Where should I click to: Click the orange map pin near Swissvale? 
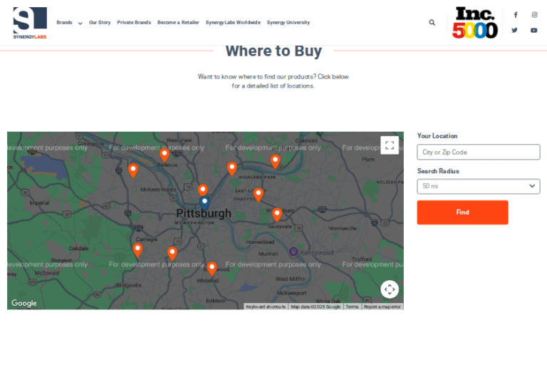[277, 213]
